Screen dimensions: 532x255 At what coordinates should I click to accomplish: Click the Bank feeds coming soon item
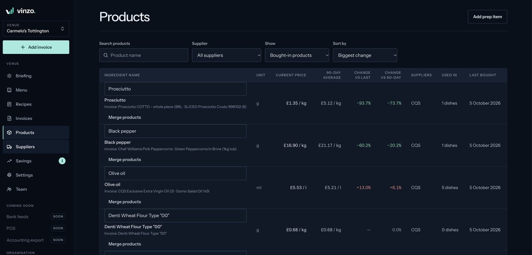point(36,217)
